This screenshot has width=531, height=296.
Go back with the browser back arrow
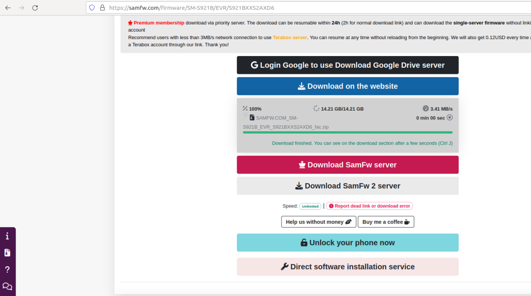(x=8, y=8)
